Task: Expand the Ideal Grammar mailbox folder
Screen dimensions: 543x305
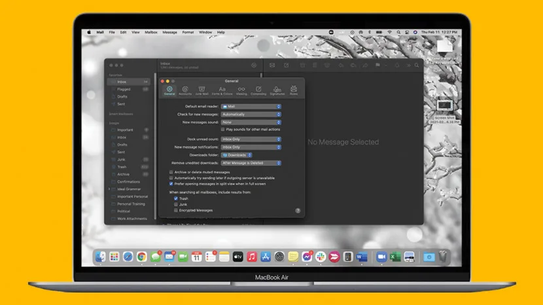Action: point(109,189)
